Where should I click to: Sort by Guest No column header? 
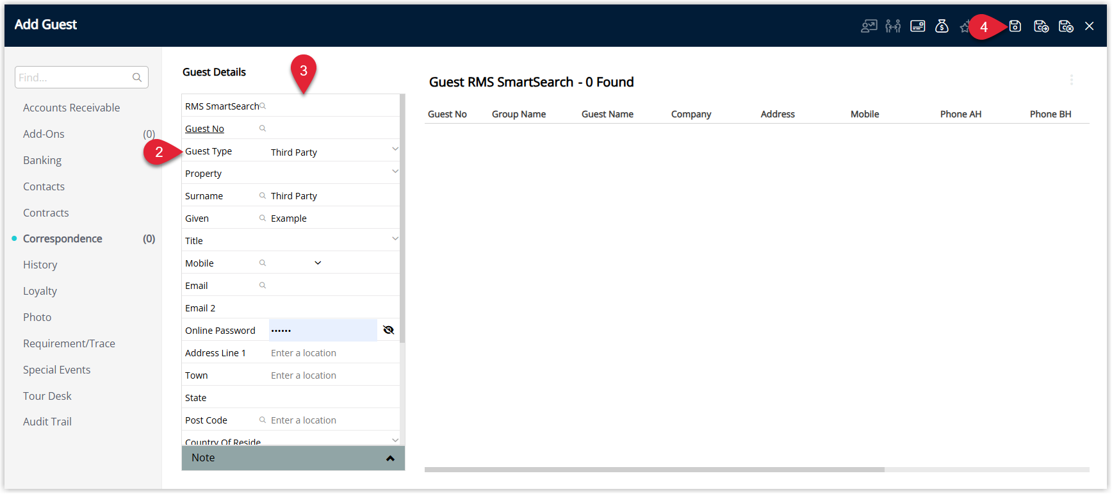447,114
